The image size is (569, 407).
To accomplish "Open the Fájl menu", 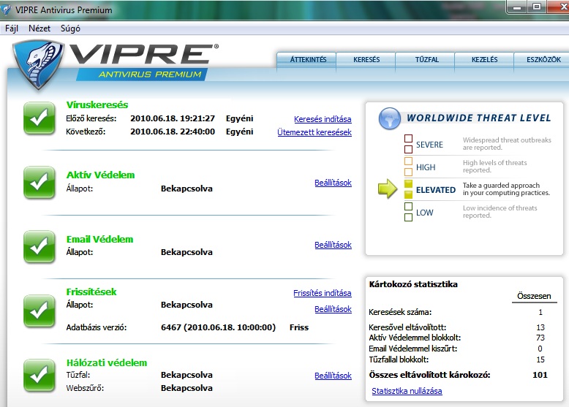I will click(12, 28).
